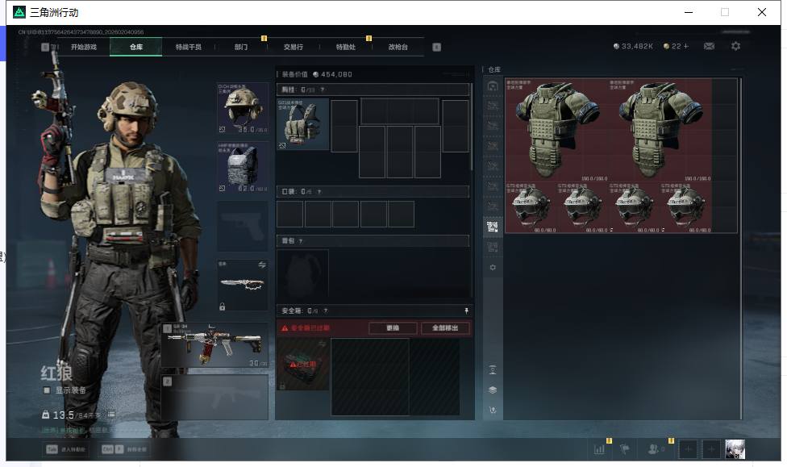Click the highlighted active stash box icon
This screenshot has height=467, width=787.
click(x=493, y=227)
